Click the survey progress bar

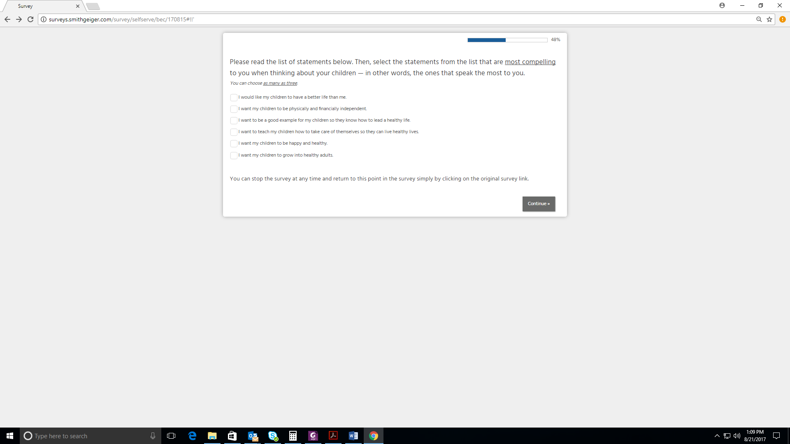(x=507, y=40)
